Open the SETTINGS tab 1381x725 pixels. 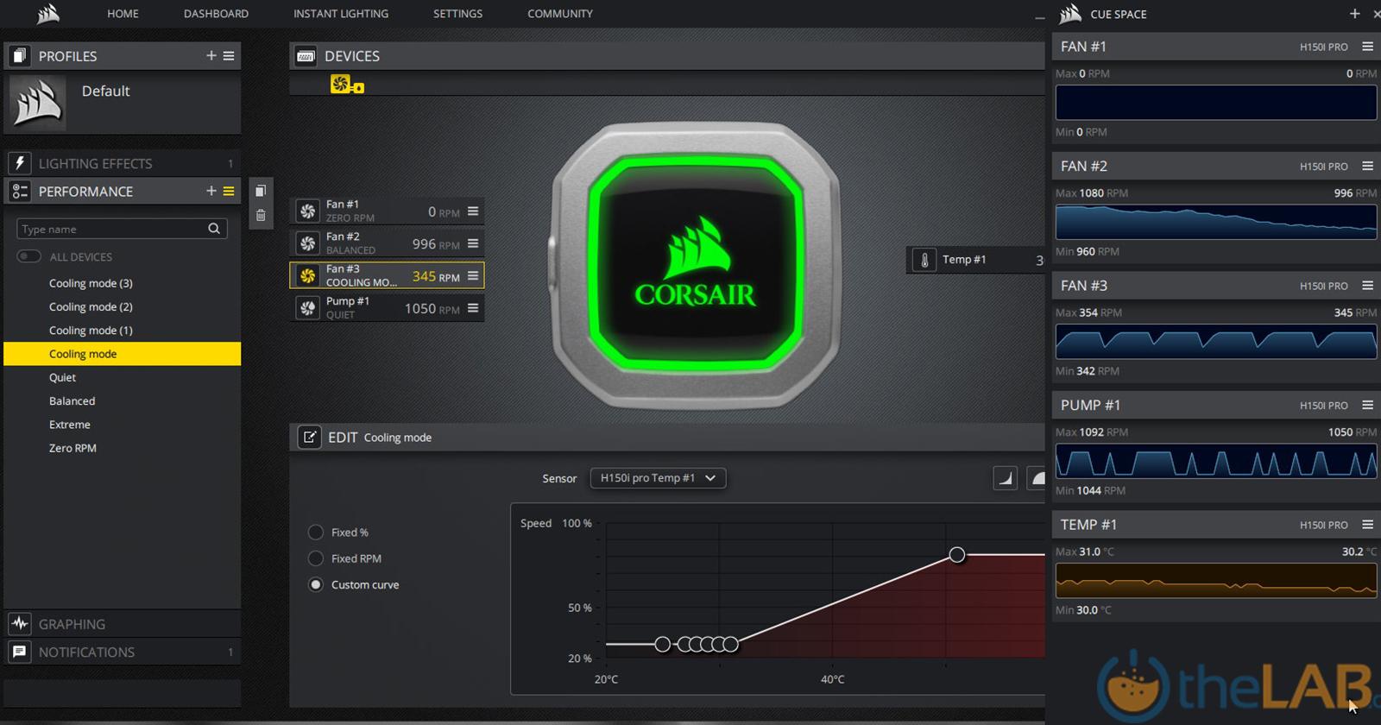click(457, 14)
